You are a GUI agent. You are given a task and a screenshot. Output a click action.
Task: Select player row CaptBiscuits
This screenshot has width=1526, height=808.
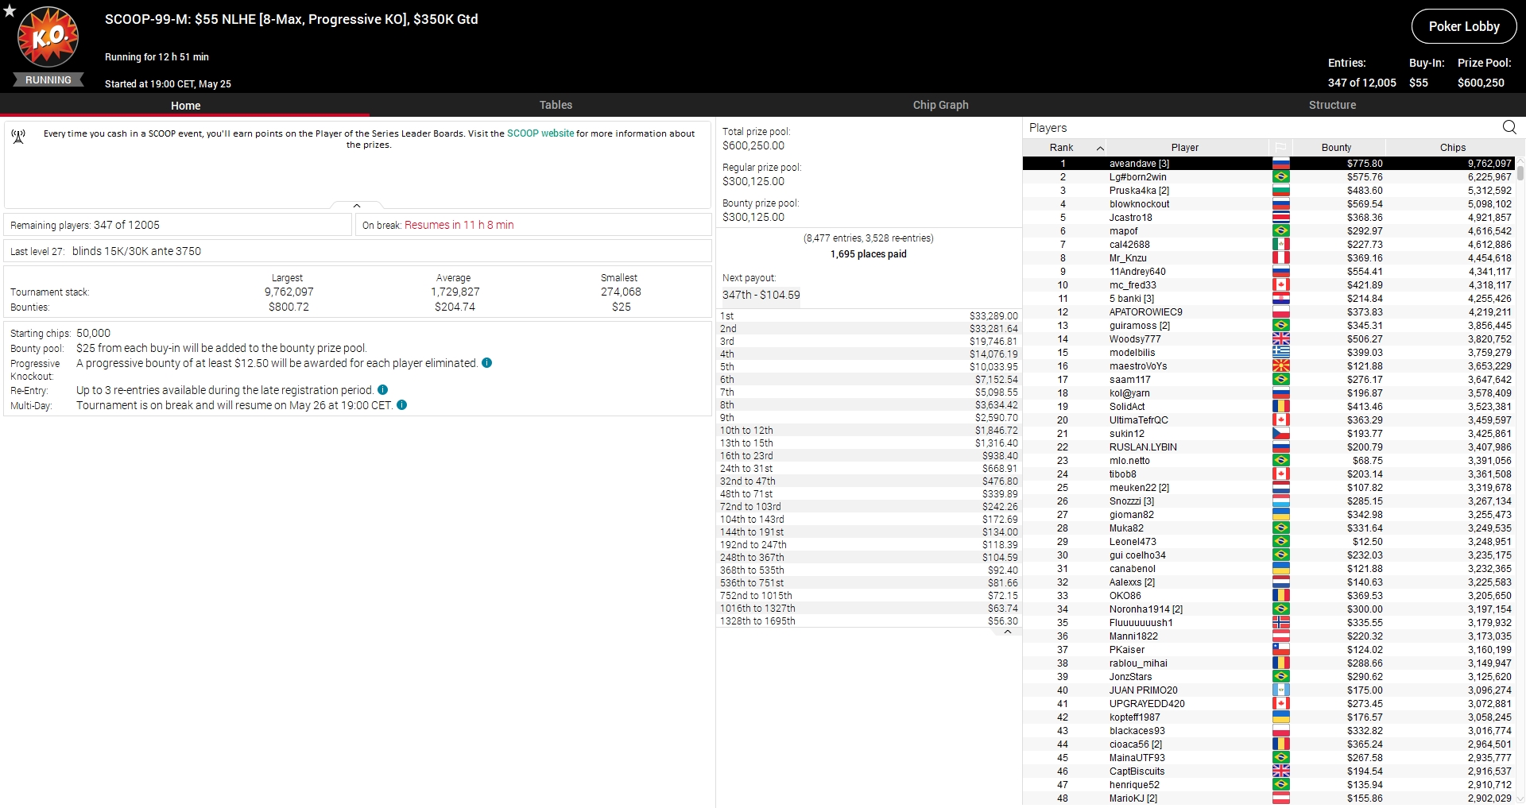pos(1269,771)
